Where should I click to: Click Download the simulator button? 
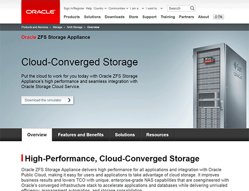[47, 100]
